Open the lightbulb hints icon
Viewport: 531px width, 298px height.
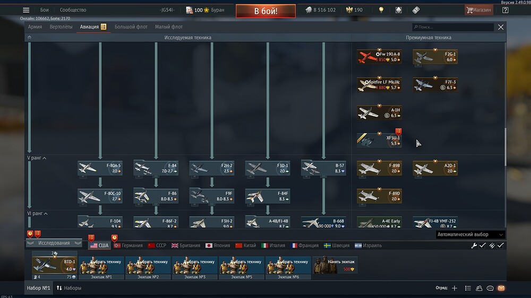(381, 10)
